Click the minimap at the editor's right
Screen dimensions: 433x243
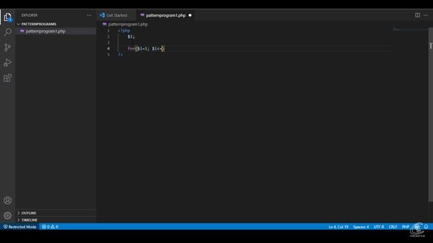pyautogui.click(x=410, y=29)
